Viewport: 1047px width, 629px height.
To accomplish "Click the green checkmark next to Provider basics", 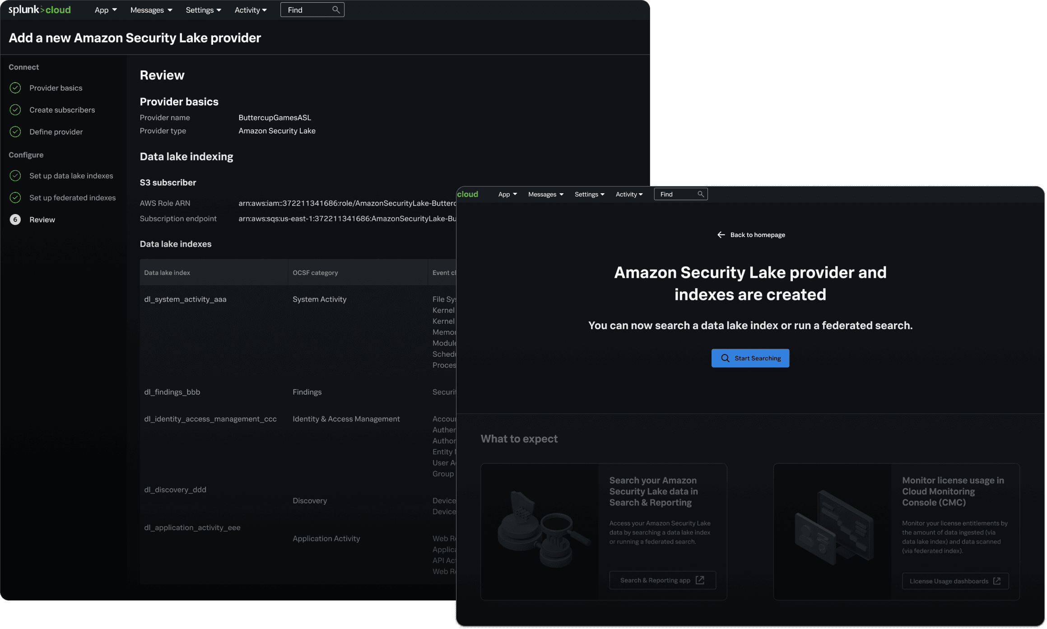I will click(x=15, y=88).
